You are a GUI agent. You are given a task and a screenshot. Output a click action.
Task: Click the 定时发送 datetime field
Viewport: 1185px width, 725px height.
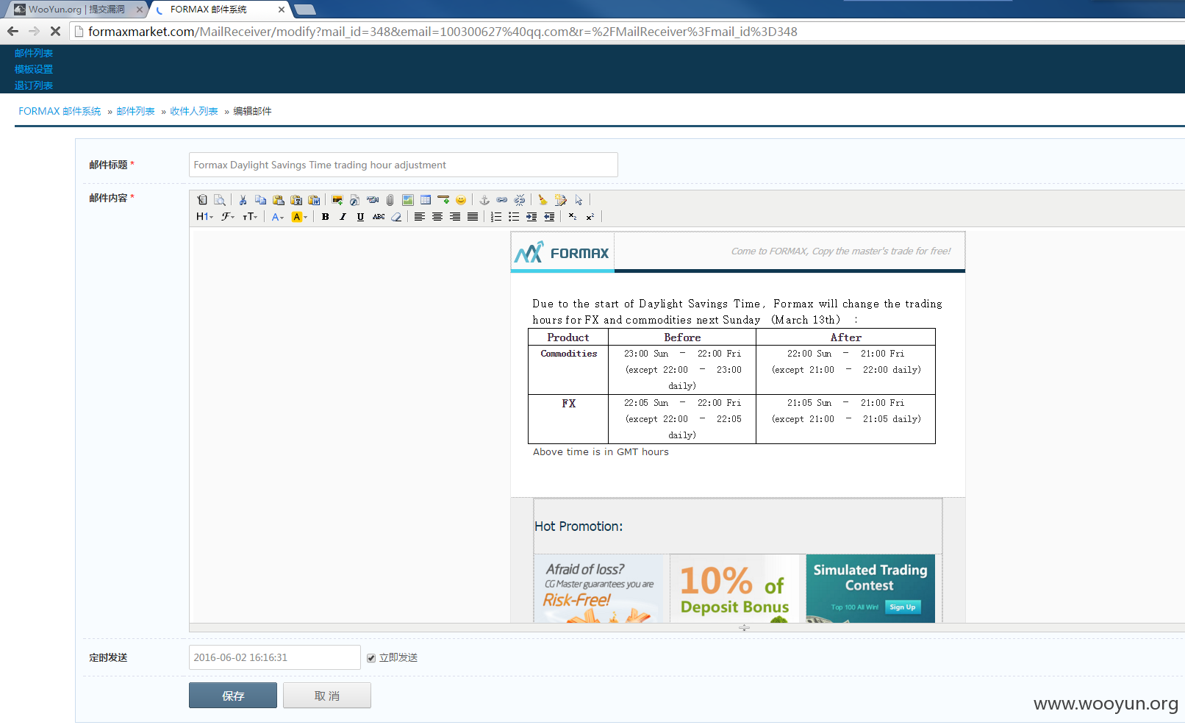click(275, 657)
